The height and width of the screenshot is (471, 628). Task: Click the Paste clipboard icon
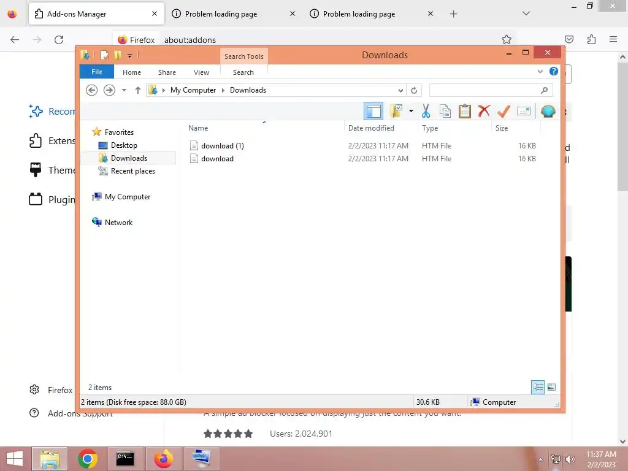465,111
